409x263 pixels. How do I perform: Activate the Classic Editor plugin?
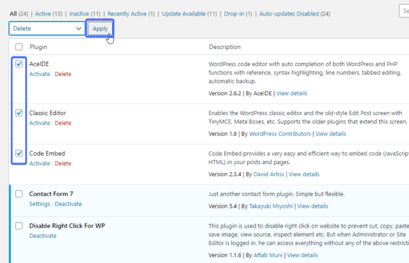pyautogui.click(x=40, y=123)
